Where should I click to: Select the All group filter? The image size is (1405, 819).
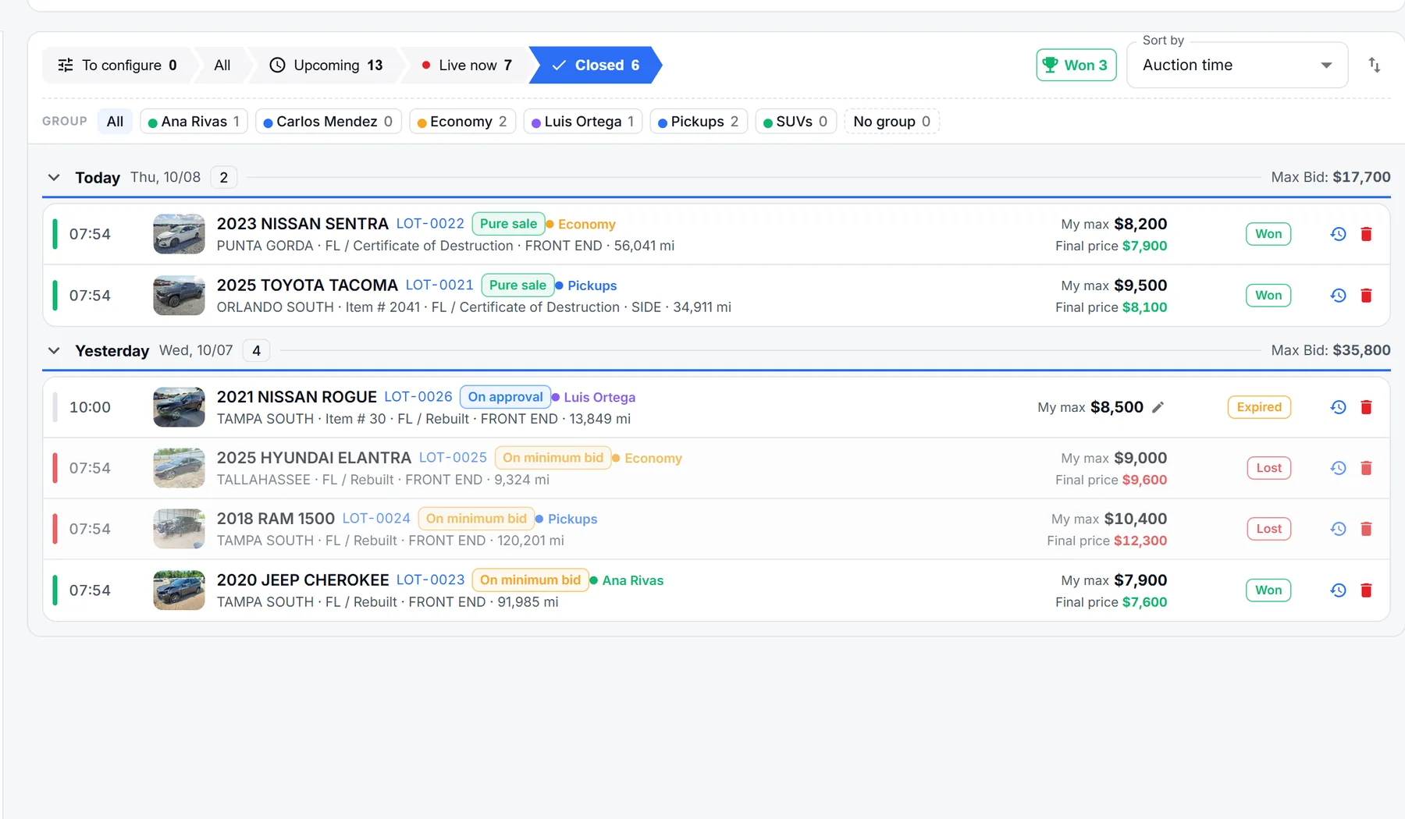click(x=115, y=122)
